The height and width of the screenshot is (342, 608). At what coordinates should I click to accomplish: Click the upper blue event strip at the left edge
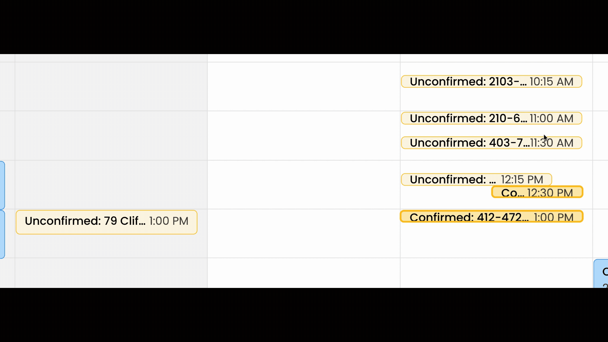(x=2, y=185)
